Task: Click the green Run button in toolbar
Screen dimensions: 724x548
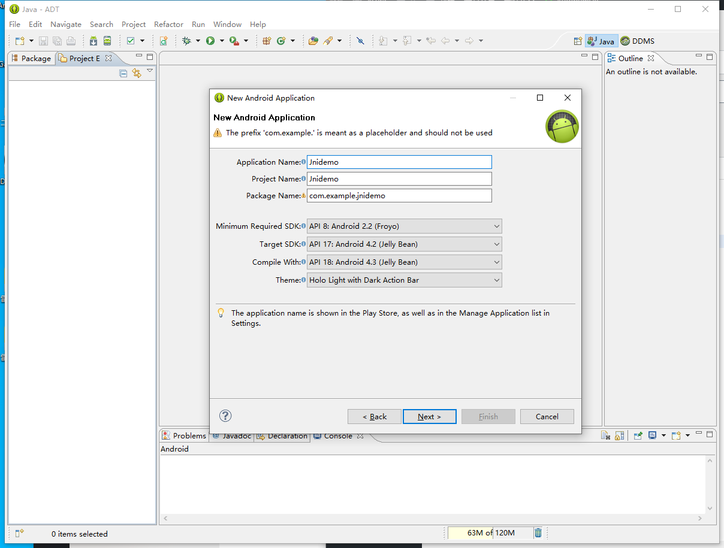Action: [210, 41]
